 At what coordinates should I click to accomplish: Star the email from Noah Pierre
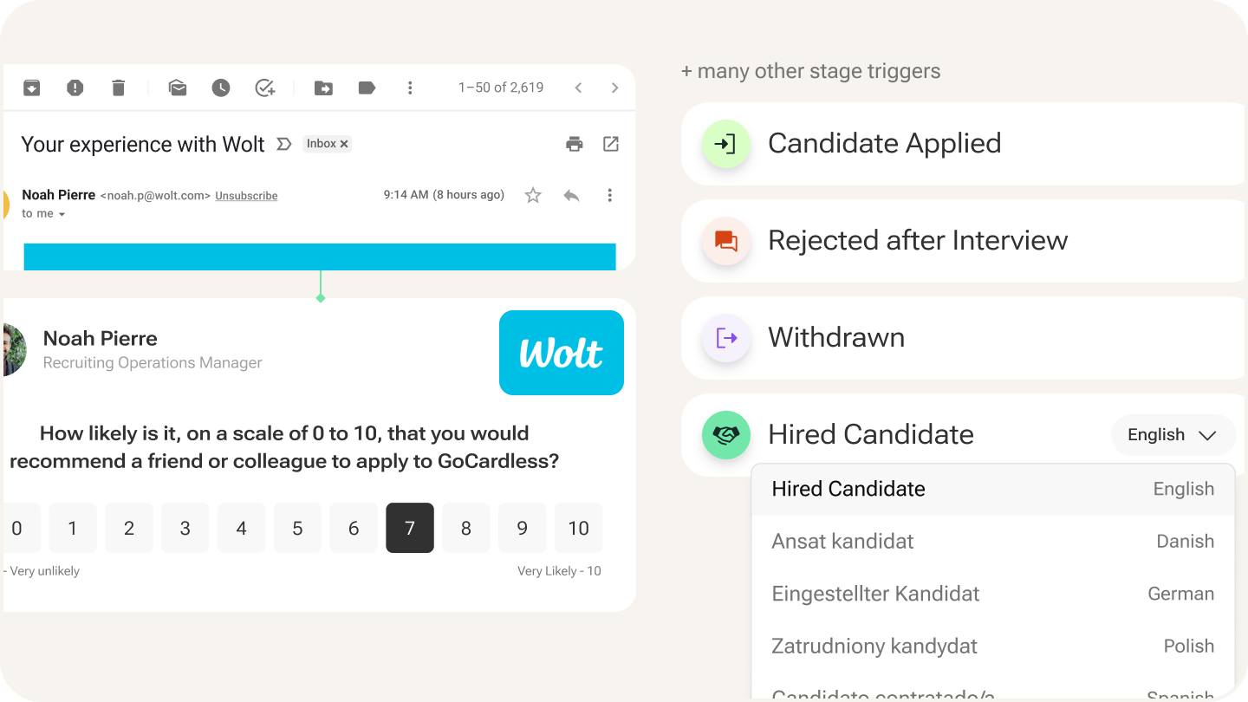point(533,196)
